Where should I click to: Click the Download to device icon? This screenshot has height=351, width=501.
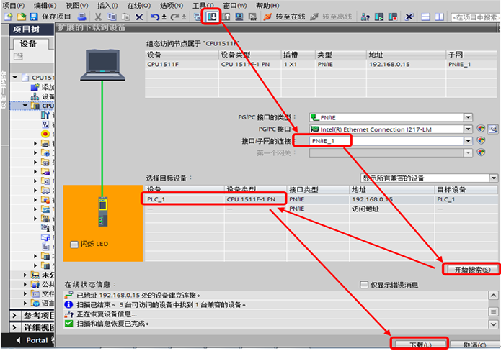click(212, 17)
